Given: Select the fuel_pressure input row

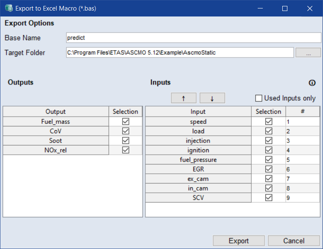Looking at the screenshot, I should pos(198,160).
